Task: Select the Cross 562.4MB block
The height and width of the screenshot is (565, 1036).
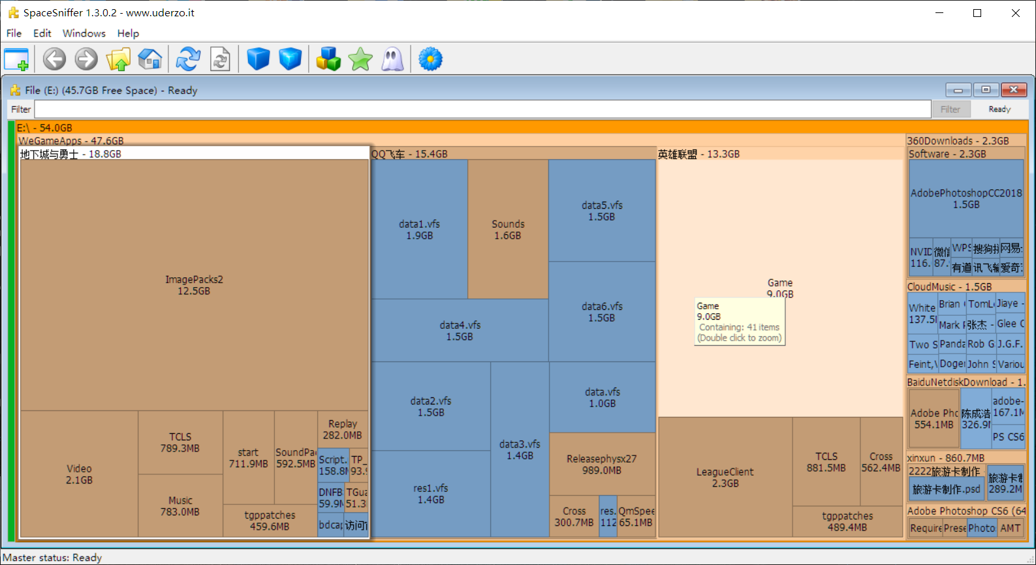Action: [881, 462]
